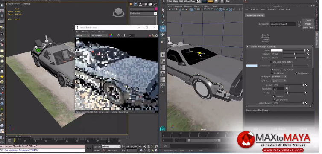The height and width of the screenshot is (154, 322).
Task: Click the input connection arrow icon
Action: [x=299, y=22]
